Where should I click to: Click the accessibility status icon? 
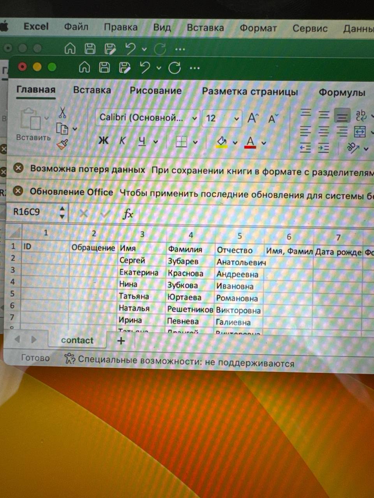tap(69, 358)
